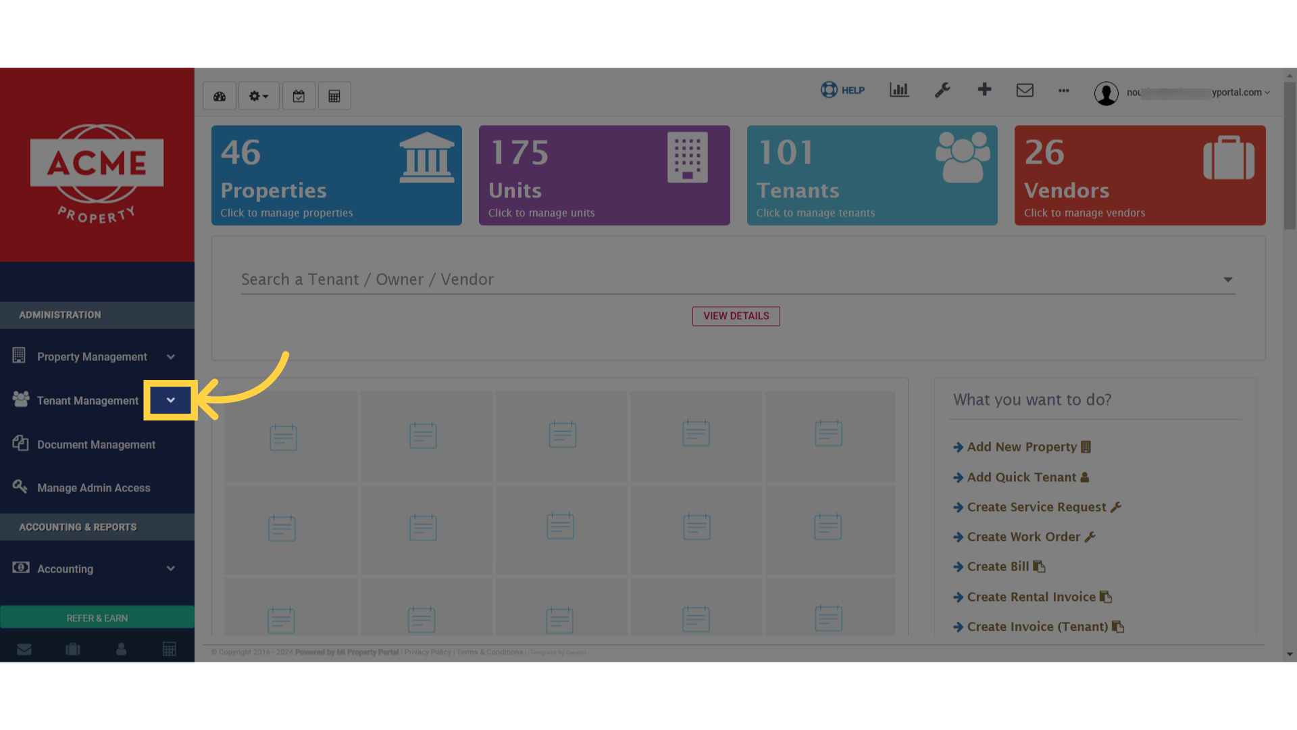Click the page vertical scrollbar
Viewport: 1297px width, 730px height.
[x=1290, y=155]
